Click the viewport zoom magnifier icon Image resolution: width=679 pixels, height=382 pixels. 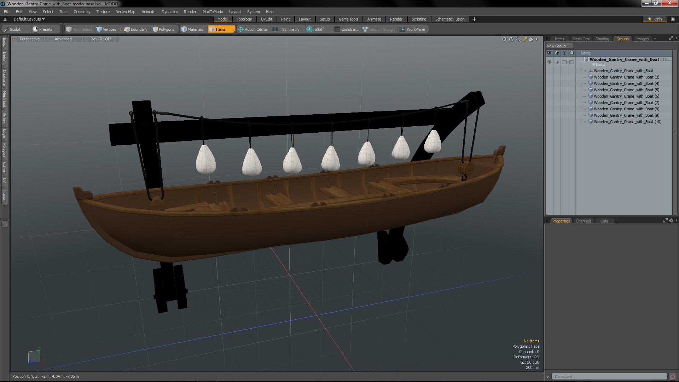[x=518, y=39]
